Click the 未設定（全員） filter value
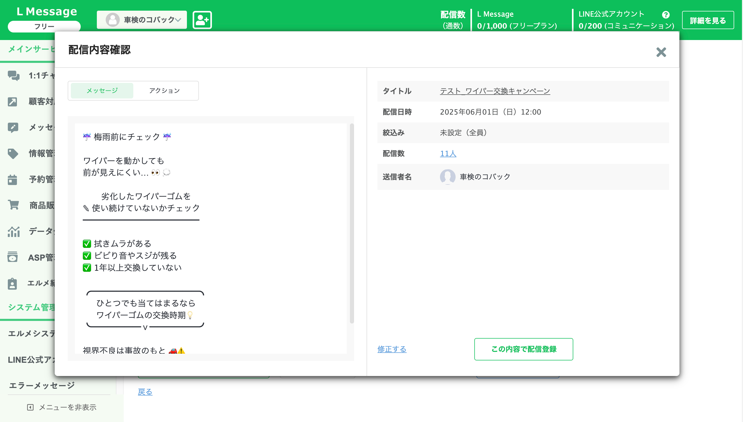743x422 pixels. tap(463, 133)
